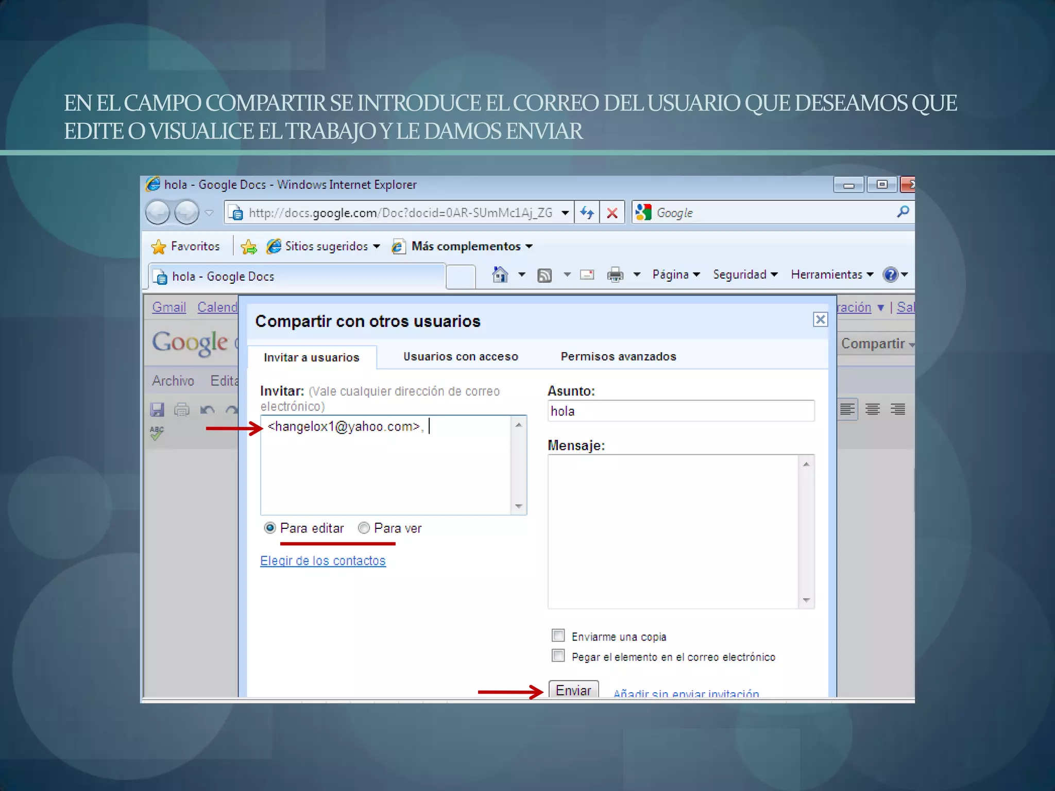Image resolution: width=1055 pixels, height=791 pixels.
Task: Click the Print icon in command bar
Action: pyautogui.click(x=615, y=275)
